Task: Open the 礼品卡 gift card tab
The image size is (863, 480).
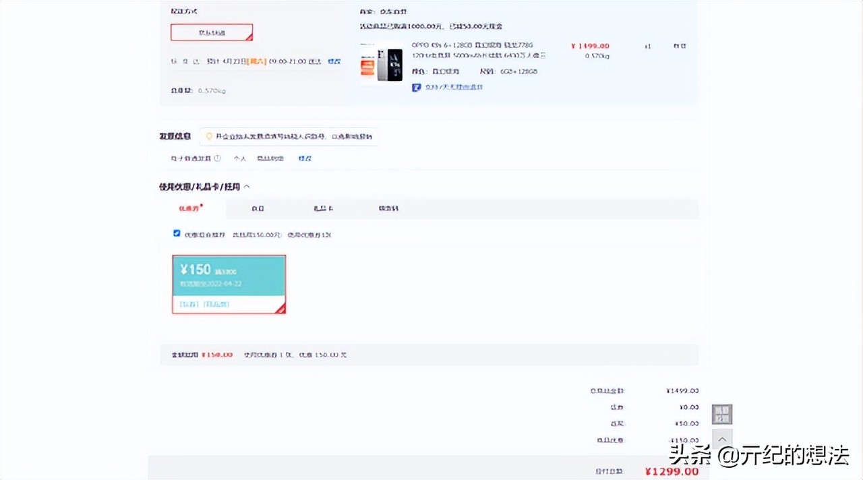Action: pos(323,208)
